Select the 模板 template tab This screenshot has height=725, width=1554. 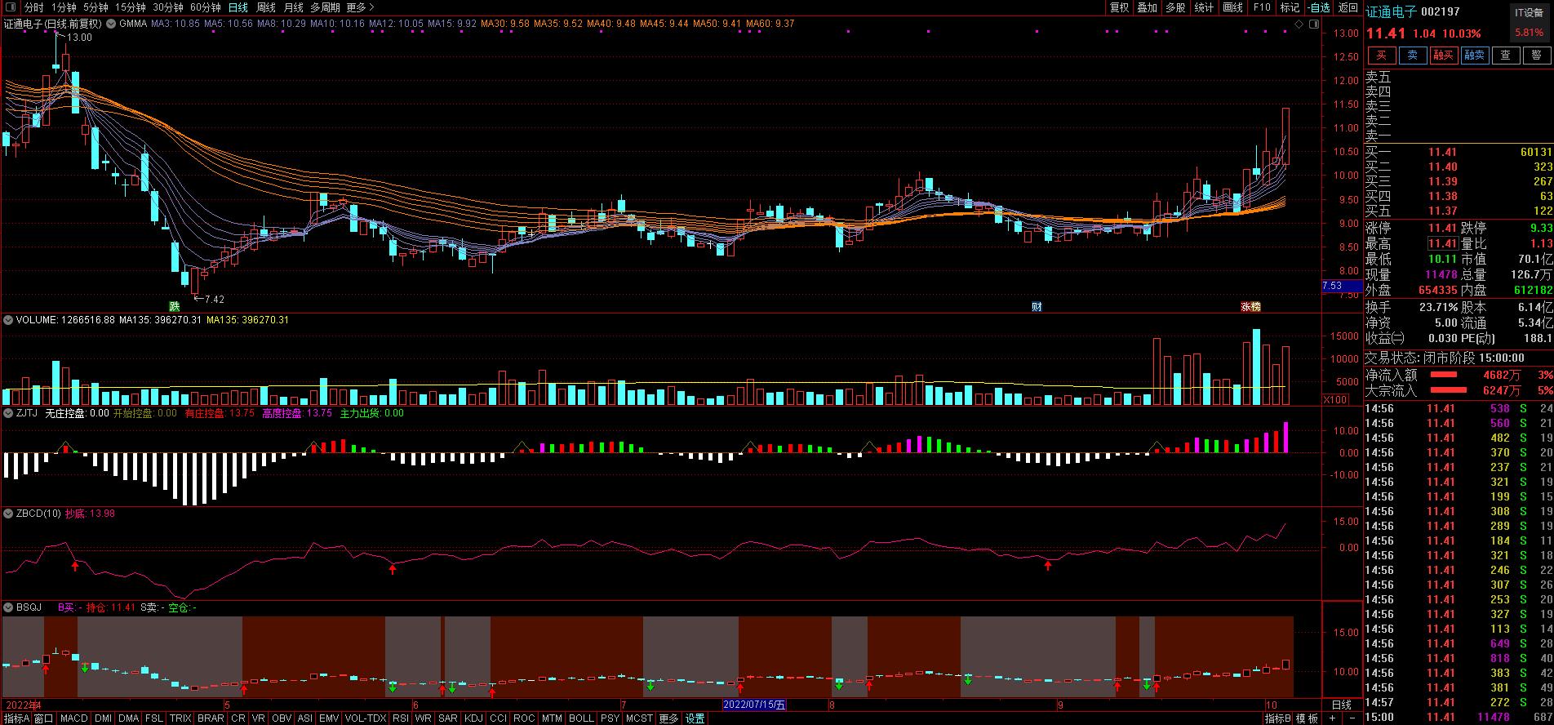1307,718
